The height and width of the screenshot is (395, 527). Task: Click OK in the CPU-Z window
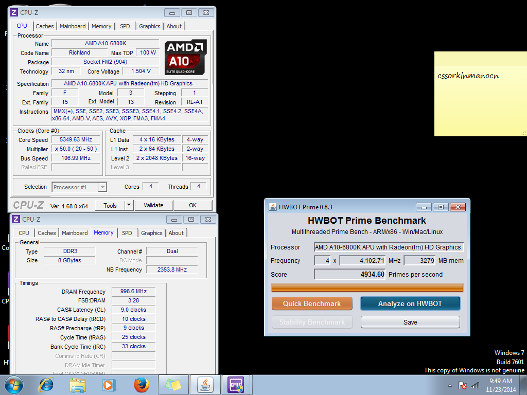(x=193, y=205)
